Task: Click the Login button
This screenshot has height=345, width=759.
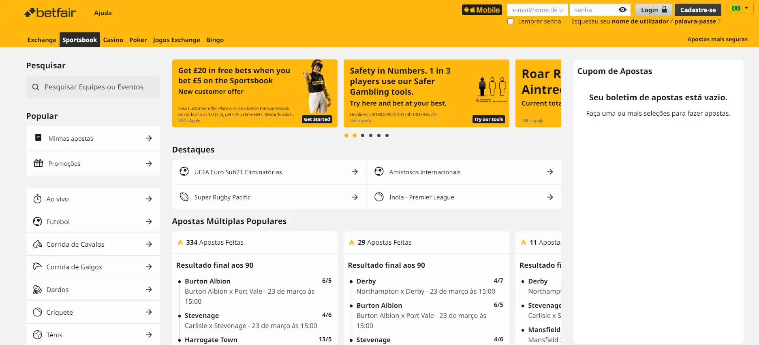Action: pos(654,10)
